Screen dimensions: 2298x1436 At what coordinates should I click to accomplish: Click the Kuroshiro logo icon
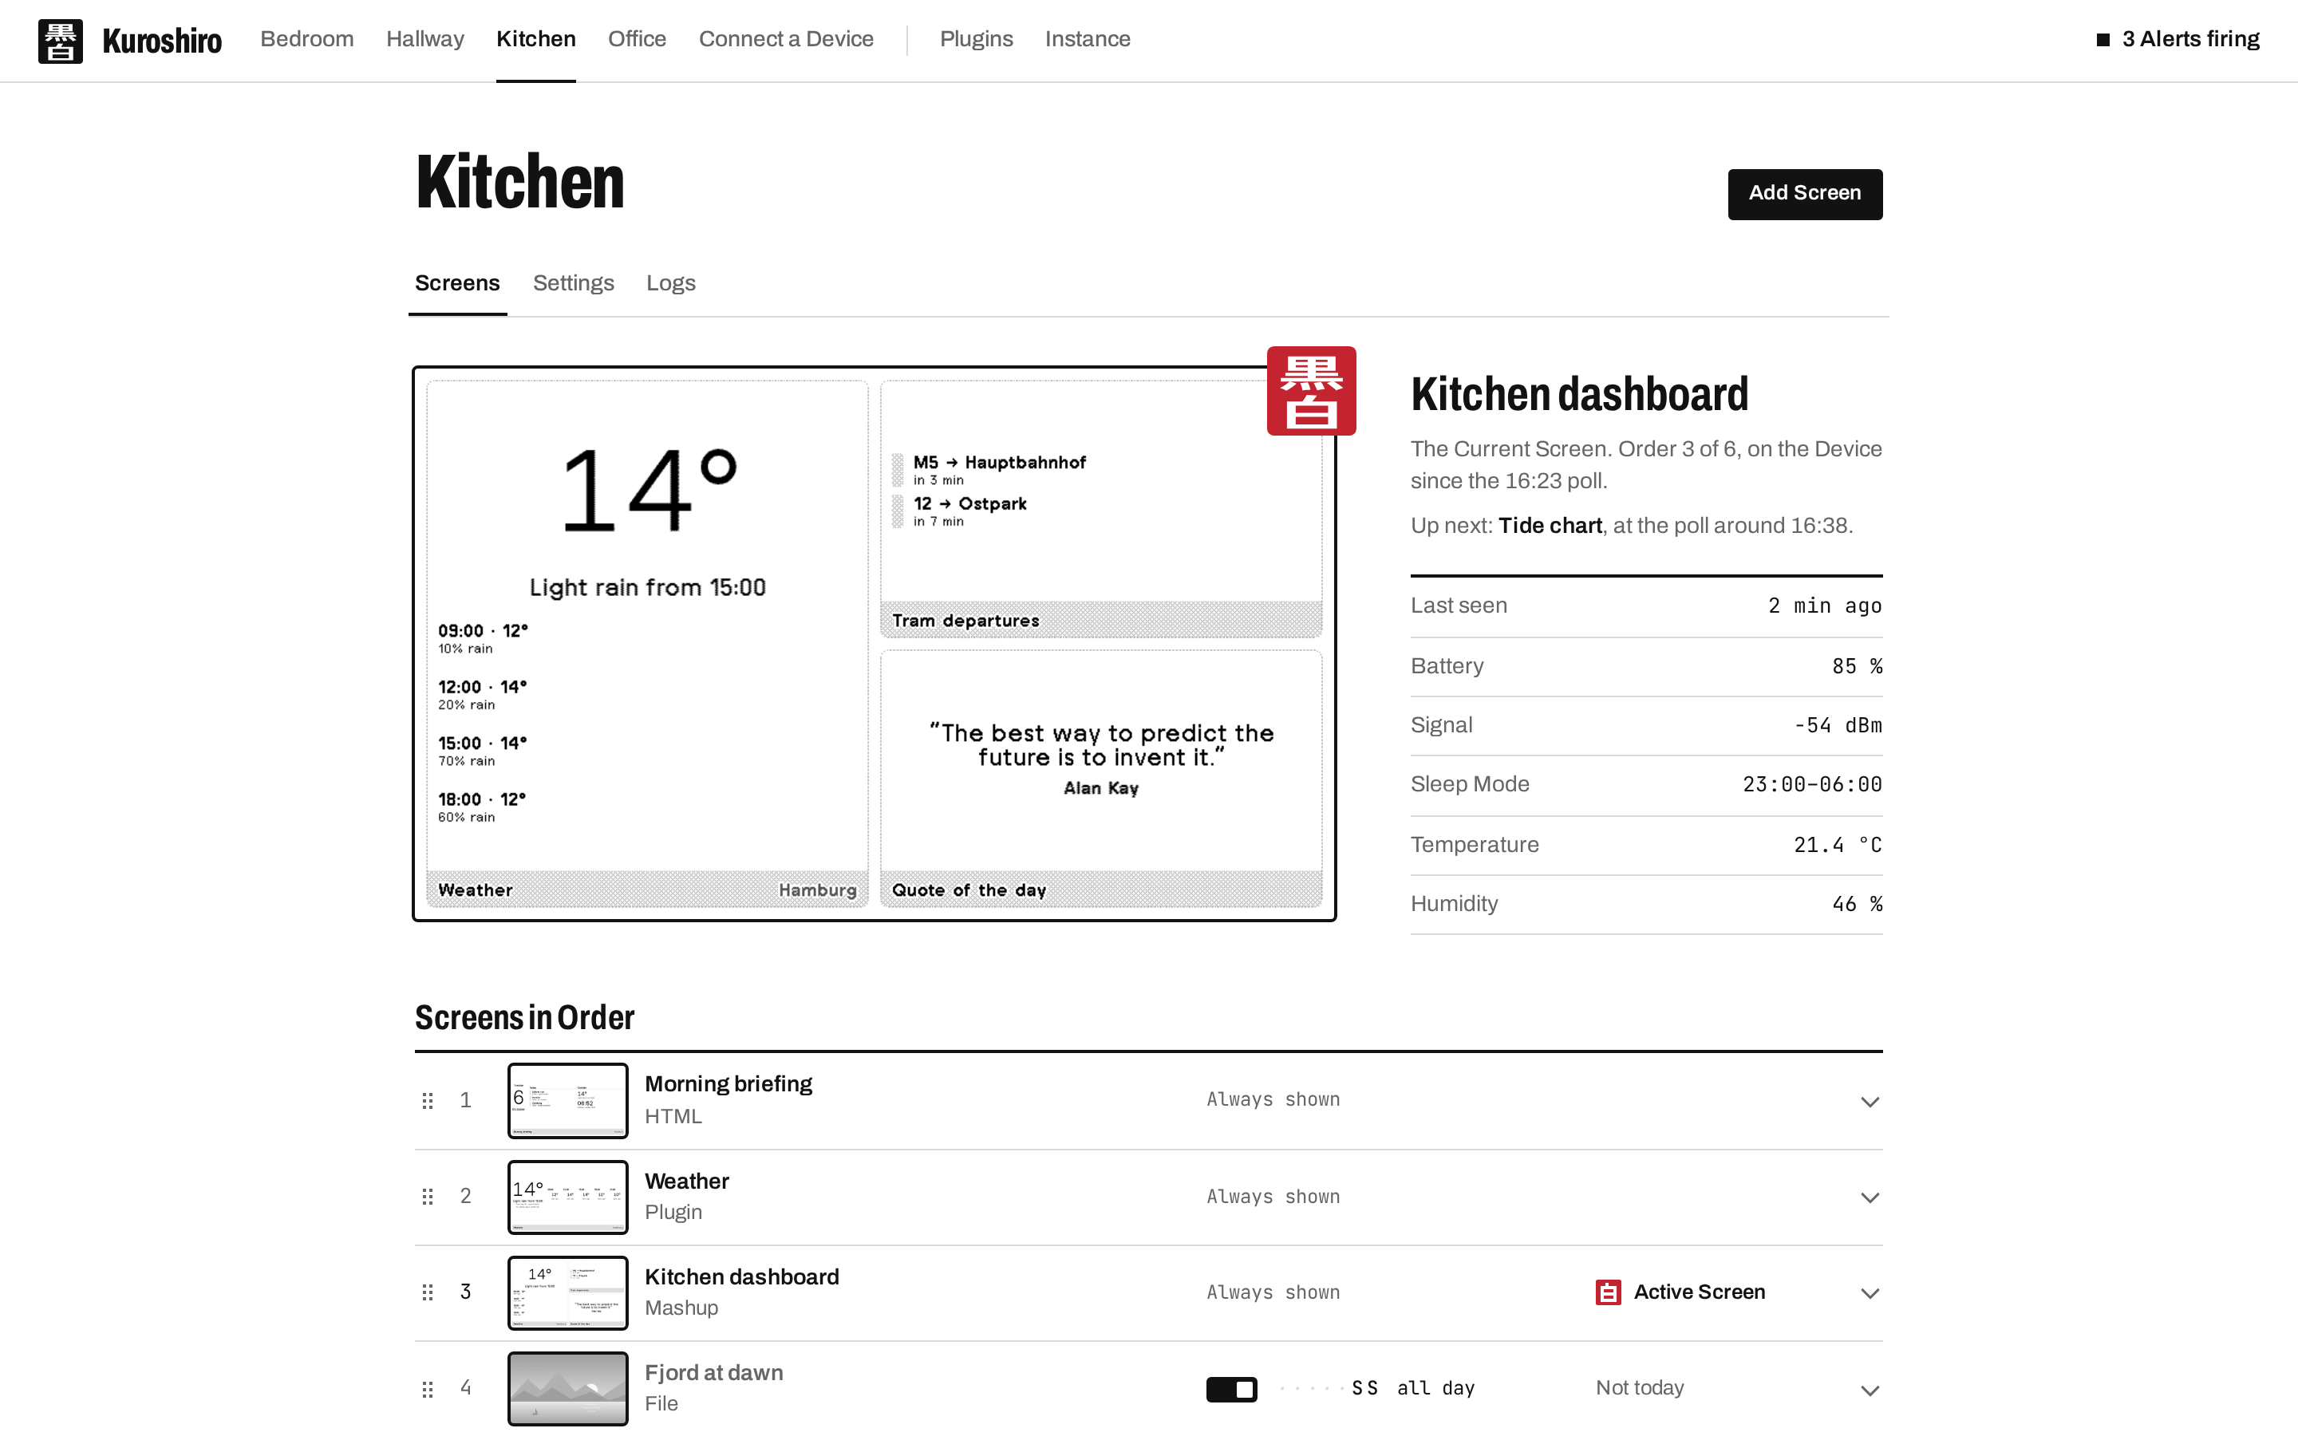pyautogui.click(x=60, y=41)
